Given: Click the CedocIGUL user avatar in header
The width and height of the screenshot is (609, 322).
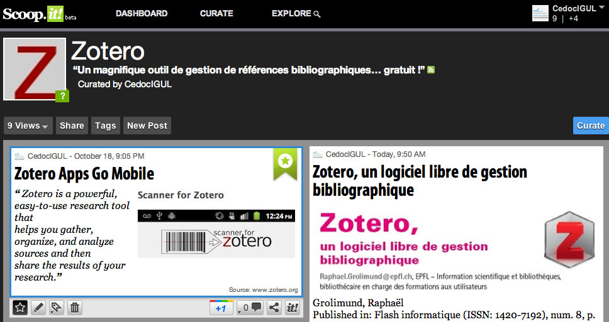Looking at the screenshot, I should [x=540, y=13].
